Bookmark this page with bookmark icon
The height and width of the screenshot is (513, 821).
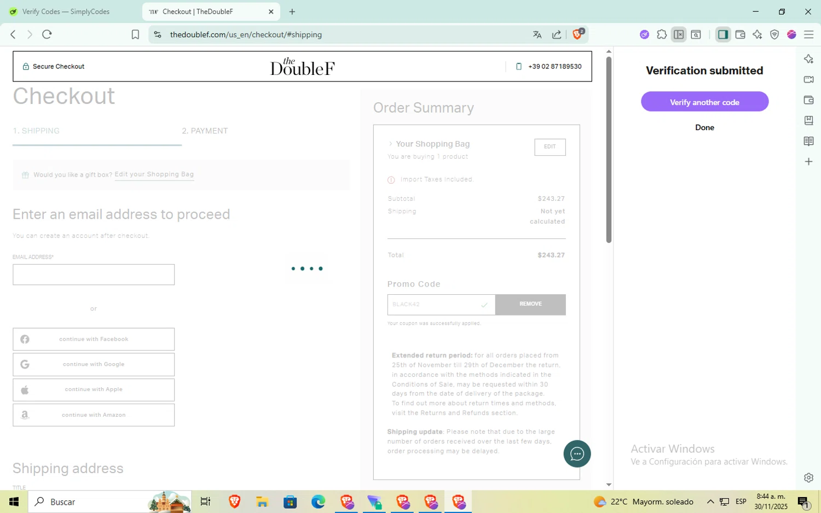(135, 34)
